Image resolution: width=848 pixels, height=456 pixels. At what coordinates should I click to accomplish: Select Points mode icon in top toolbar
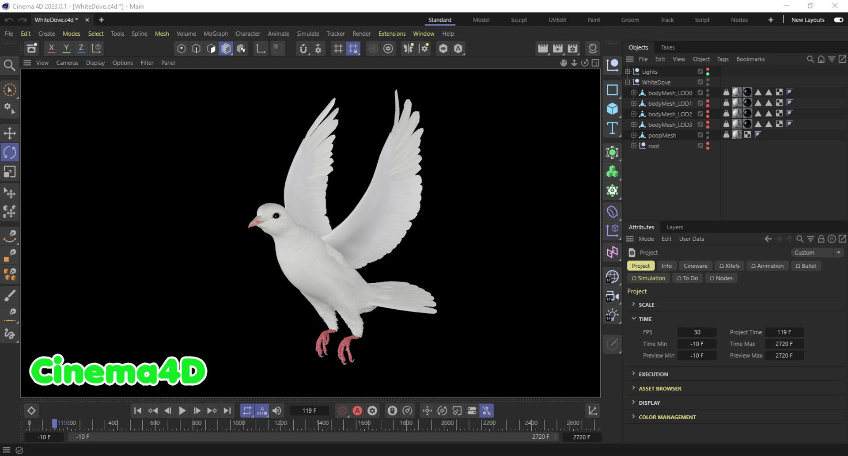point(181,48)
